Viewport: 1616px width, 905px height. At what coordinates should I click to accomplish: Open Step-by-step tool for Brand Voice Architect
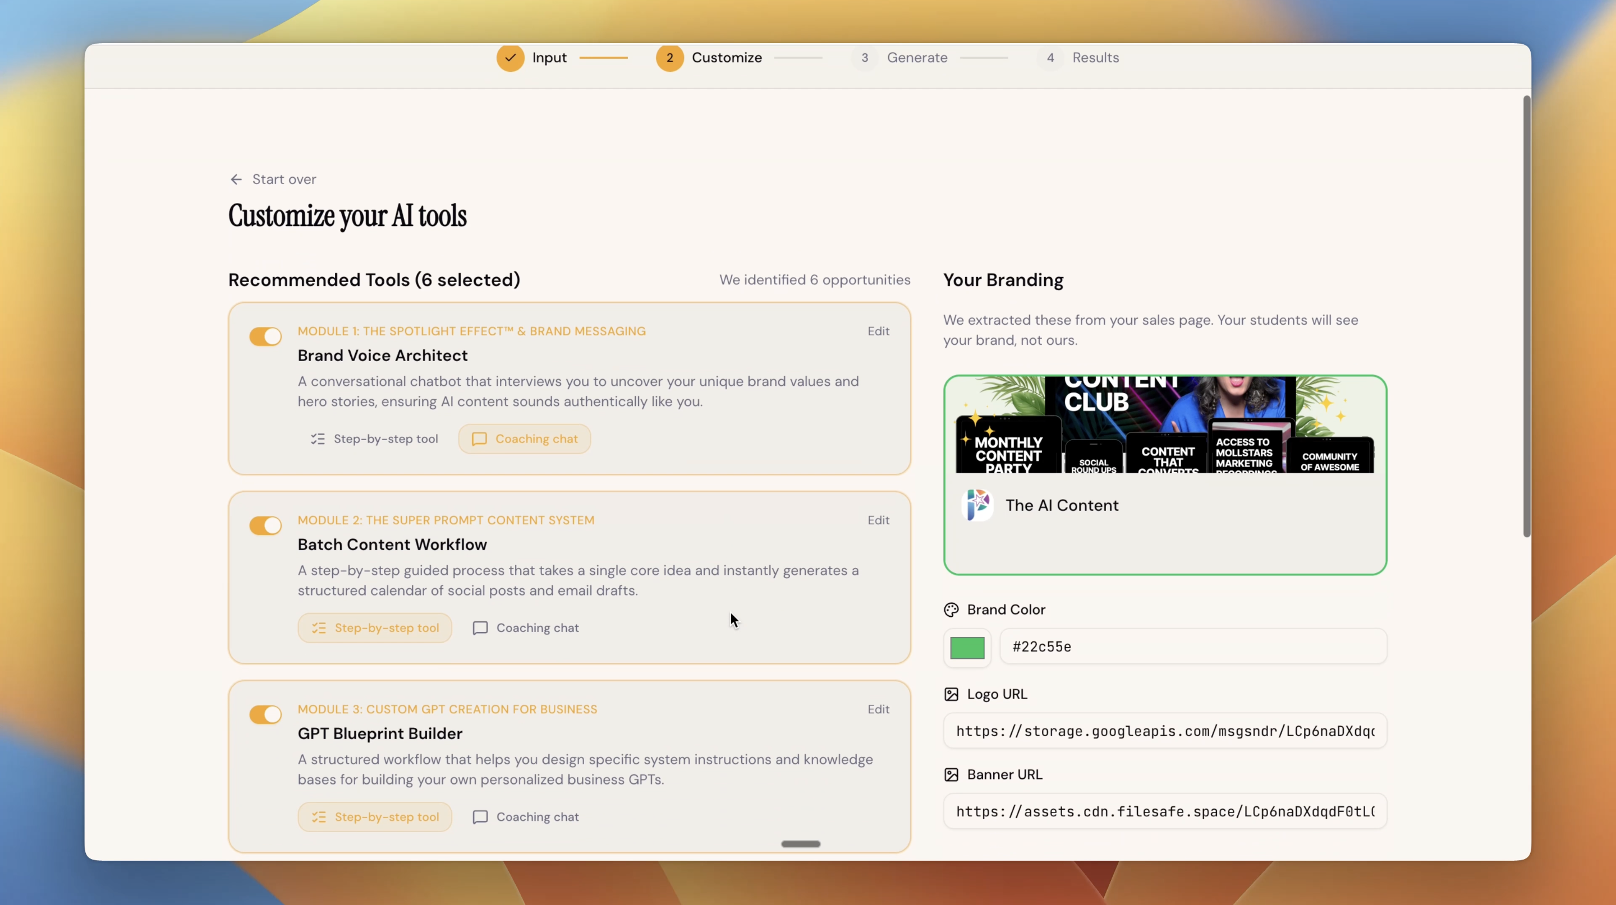(x=374, y=438)
